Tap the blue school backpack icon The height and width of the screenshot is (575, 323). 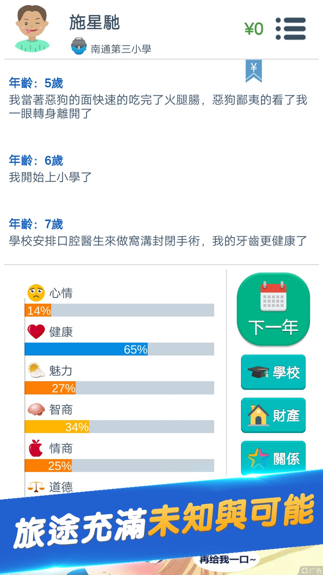pyautogui.click(x=79, y=46)
